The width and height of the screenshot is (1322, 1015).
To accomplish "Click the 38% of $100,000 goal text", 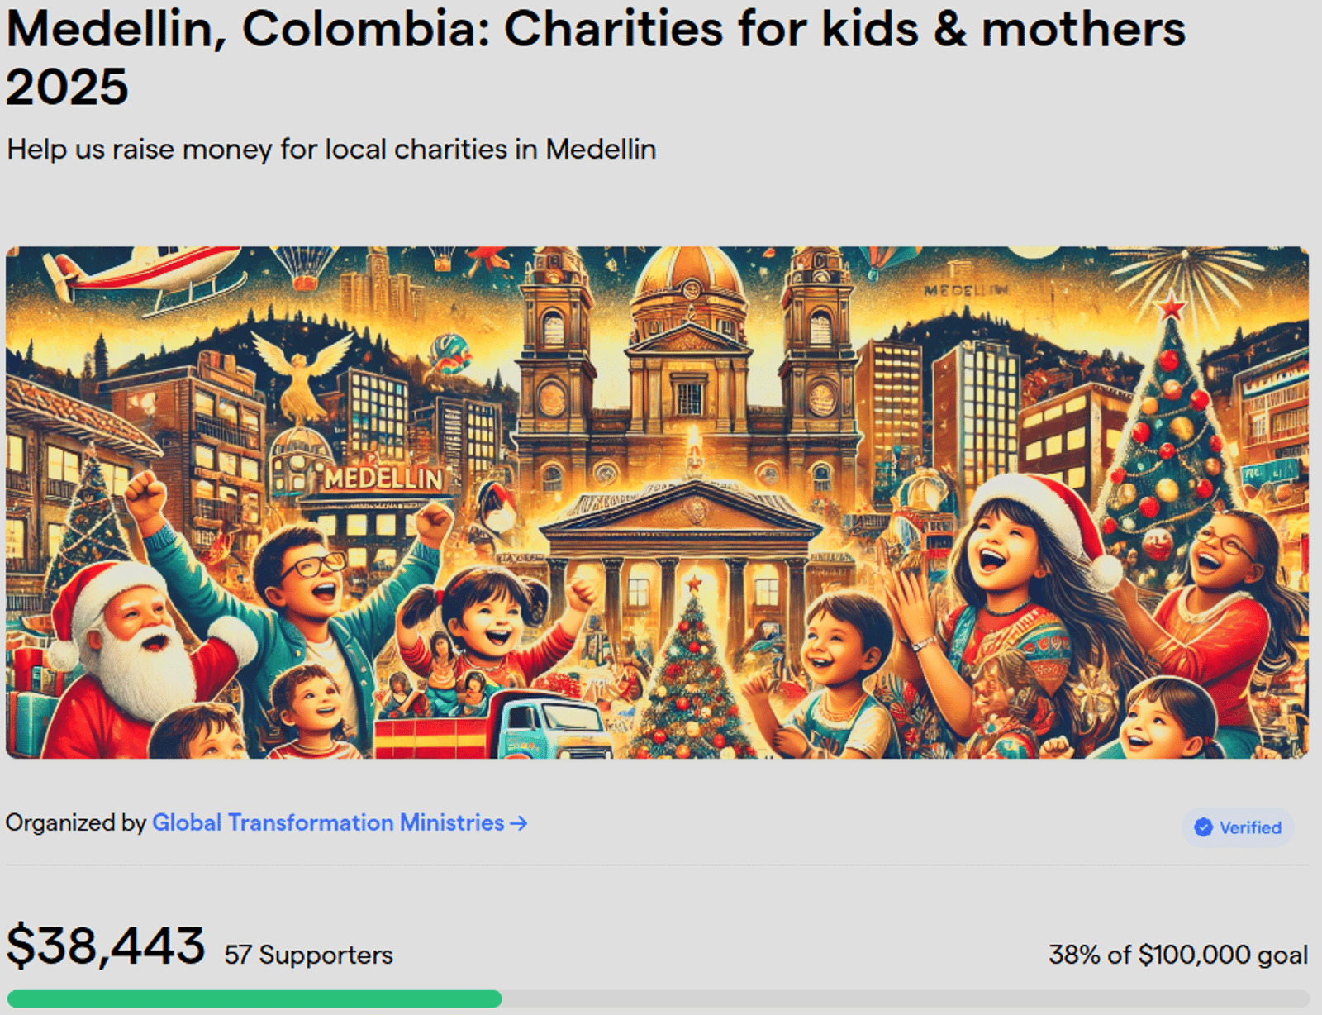I will coord(1178,955).
